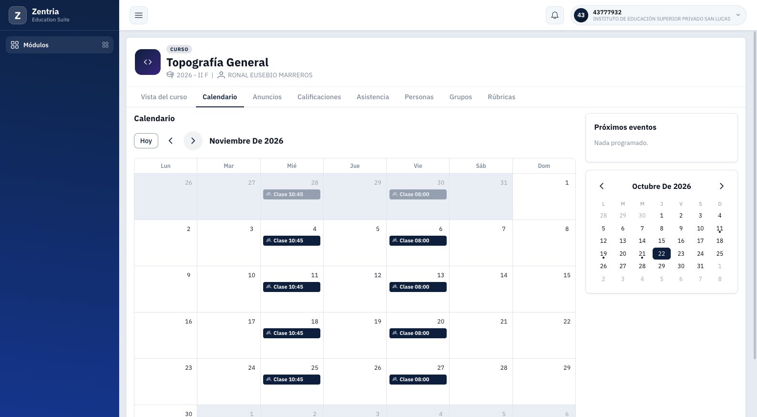Viewport: 757px width, 417px height.
Task: Click the Octubre De 2026 mini calendar title
Action: coord(662,186)
